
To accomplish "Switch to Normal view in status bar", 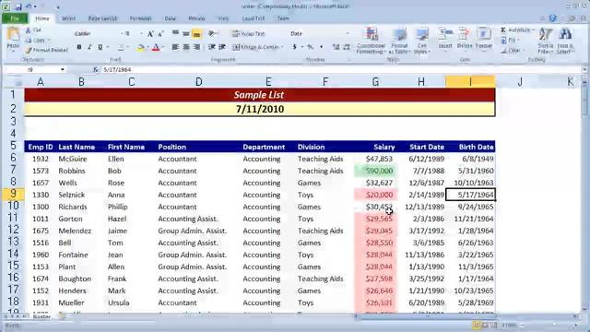I will (477, 325).
